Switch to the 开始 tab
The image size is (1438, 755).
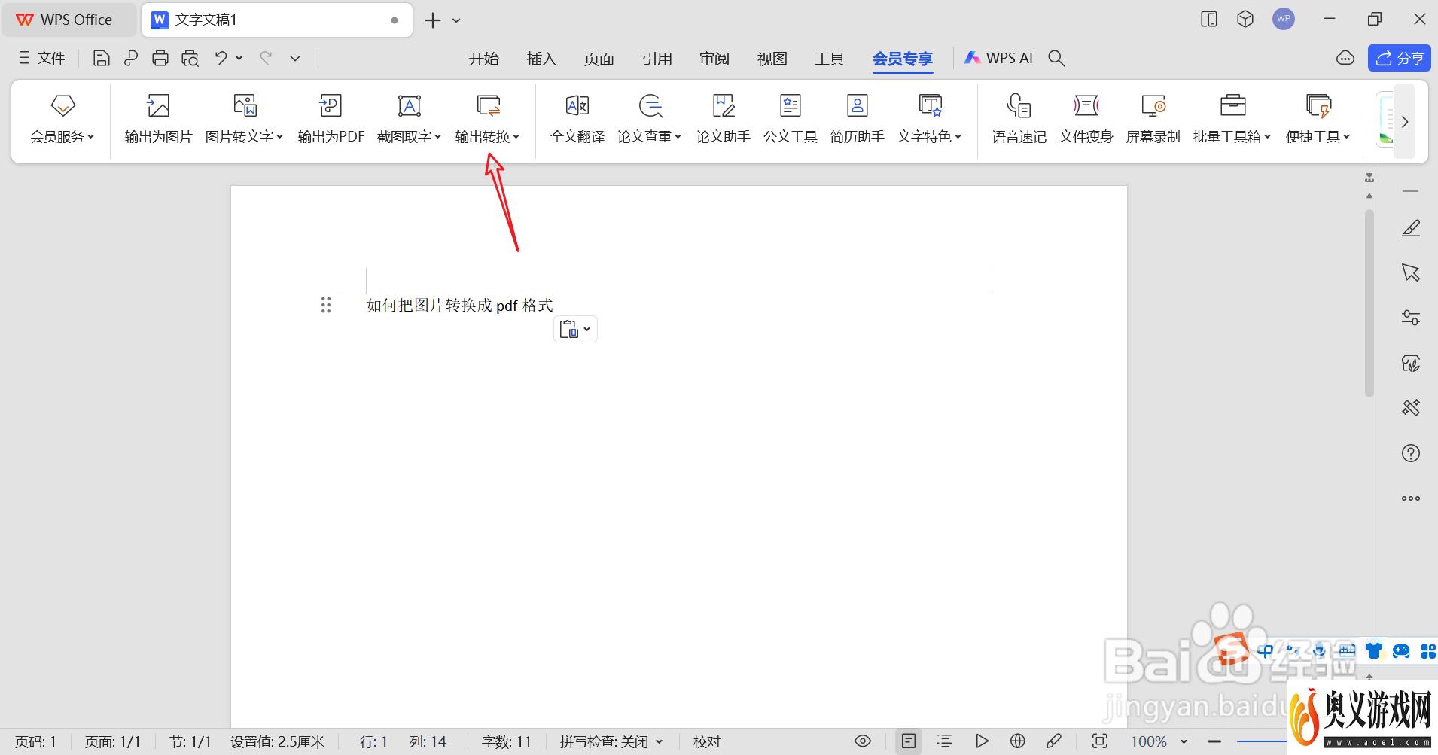(484, 59)
